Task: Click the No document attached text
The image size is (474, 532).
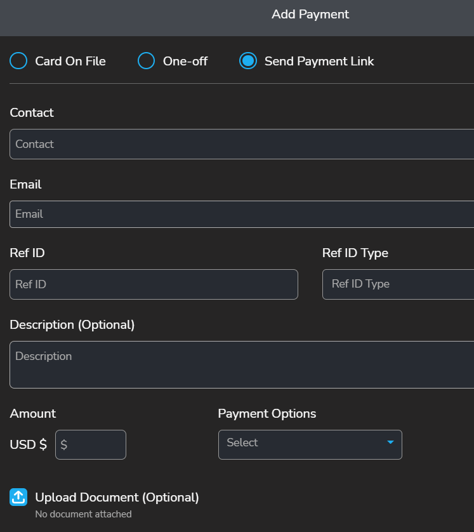Action: [x=83, y=514]
